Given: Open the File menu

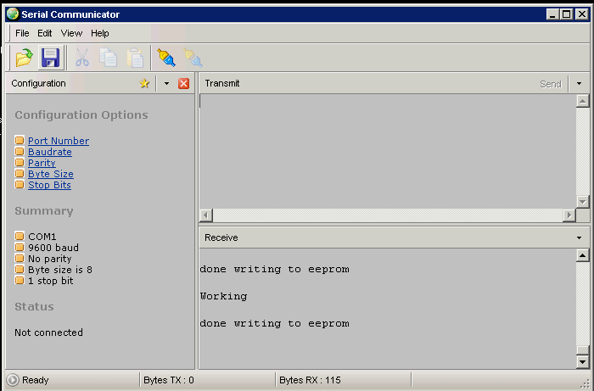Looking at the screenshot, I should coord(22,33).
